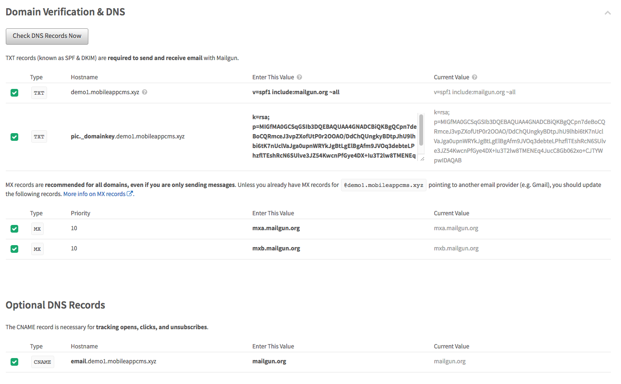The width and height of the screenshot is (621, 384).
Task: Click the green check for pic._domainkey TXT record
Action: pos(14,137)
